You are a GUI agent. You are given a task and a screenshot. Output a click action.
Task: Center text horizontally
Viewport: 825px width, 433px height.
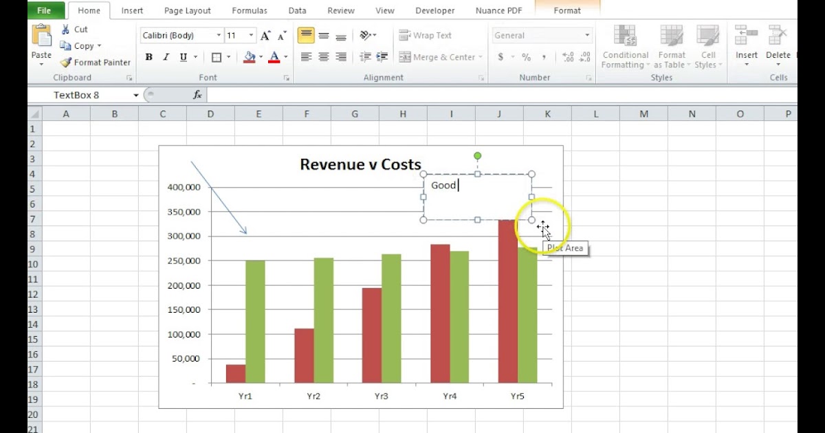point(323,57)
